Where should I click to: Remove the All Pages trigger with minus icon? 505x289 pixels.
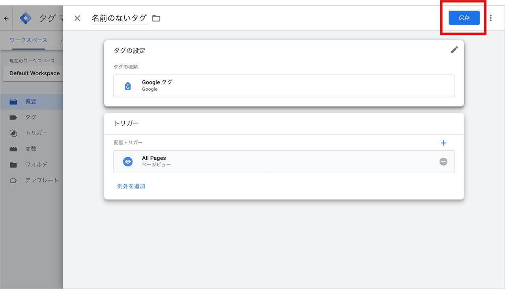coord(443,162)
